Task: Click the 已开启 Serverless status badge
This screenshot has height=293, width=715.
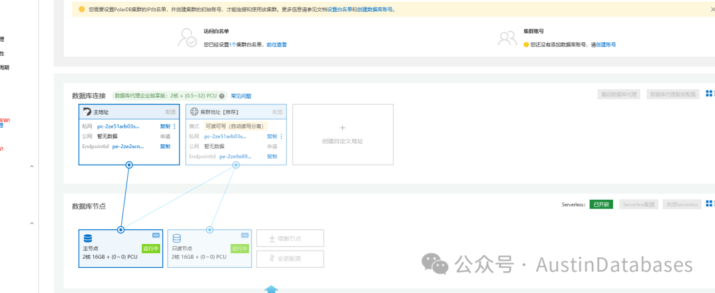Action: click(601, 204)
